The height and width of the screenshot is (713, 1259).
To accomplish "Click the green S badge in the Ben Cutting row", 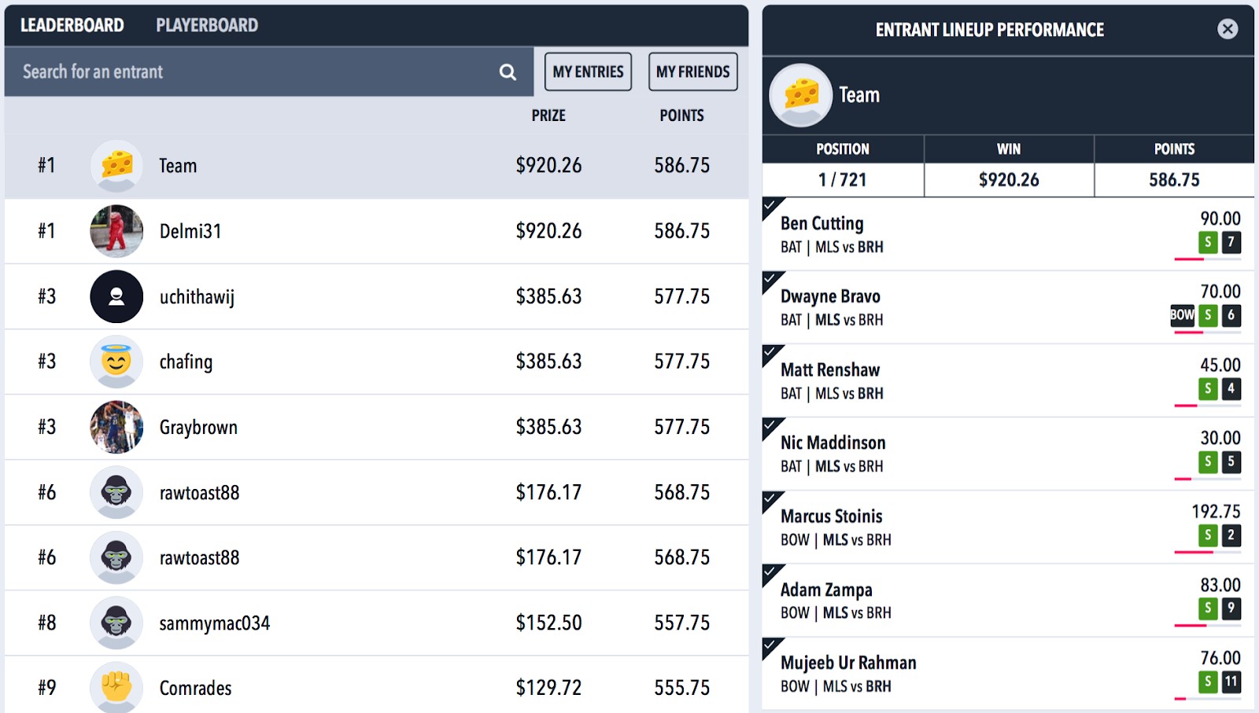I will (1208, 242).
